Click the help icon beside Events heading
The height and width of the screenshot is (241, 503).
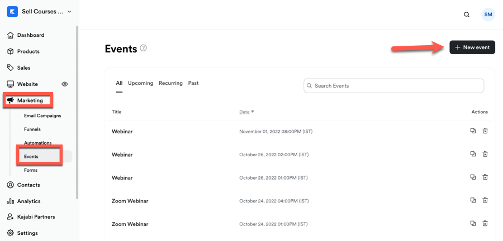(x=144, y=48)
